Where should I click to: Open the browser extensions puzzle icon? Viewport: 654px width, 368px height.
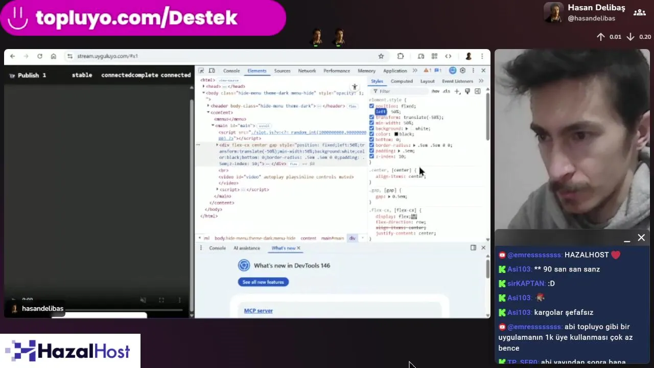click(401, 56)
